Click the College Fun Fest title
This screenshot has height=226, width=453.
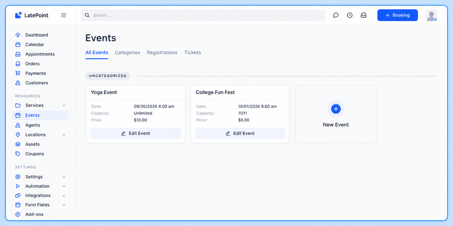point(215,93)
